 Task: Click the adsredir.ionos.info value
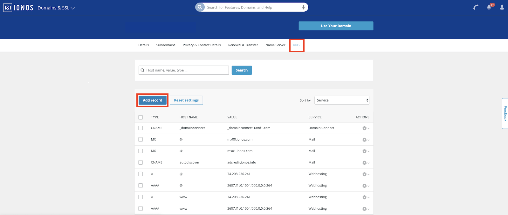click(242, 162)
